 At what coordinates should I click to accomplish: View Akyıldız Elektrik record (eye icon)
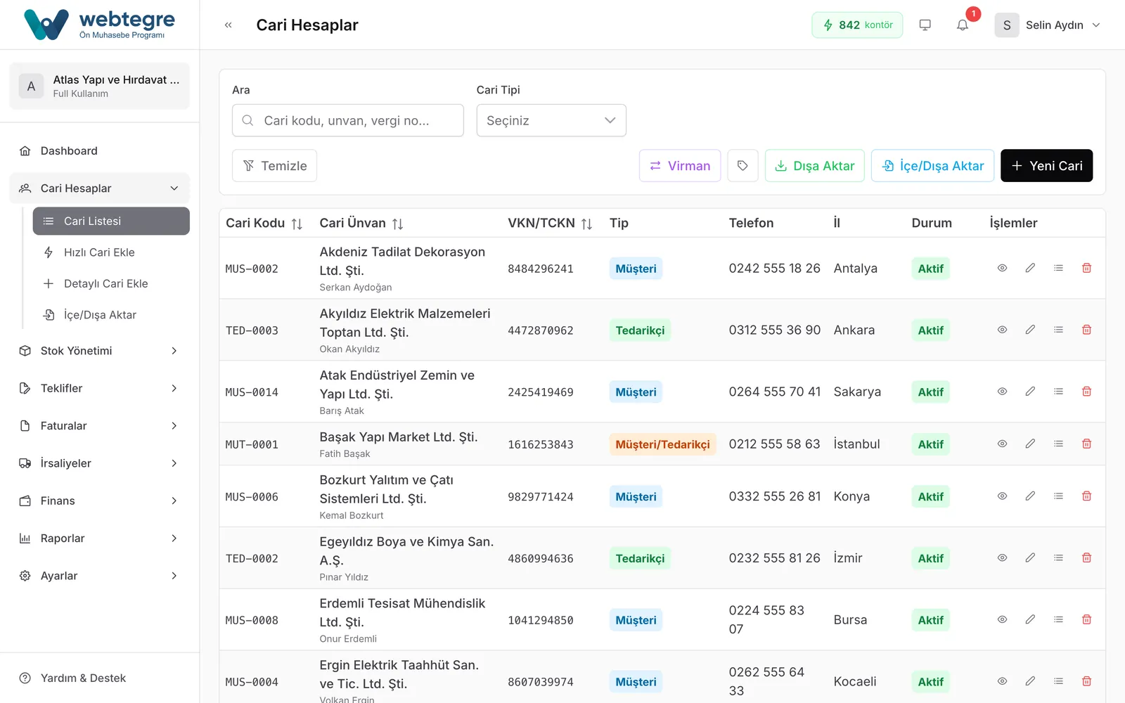[x=1002, y=330]
